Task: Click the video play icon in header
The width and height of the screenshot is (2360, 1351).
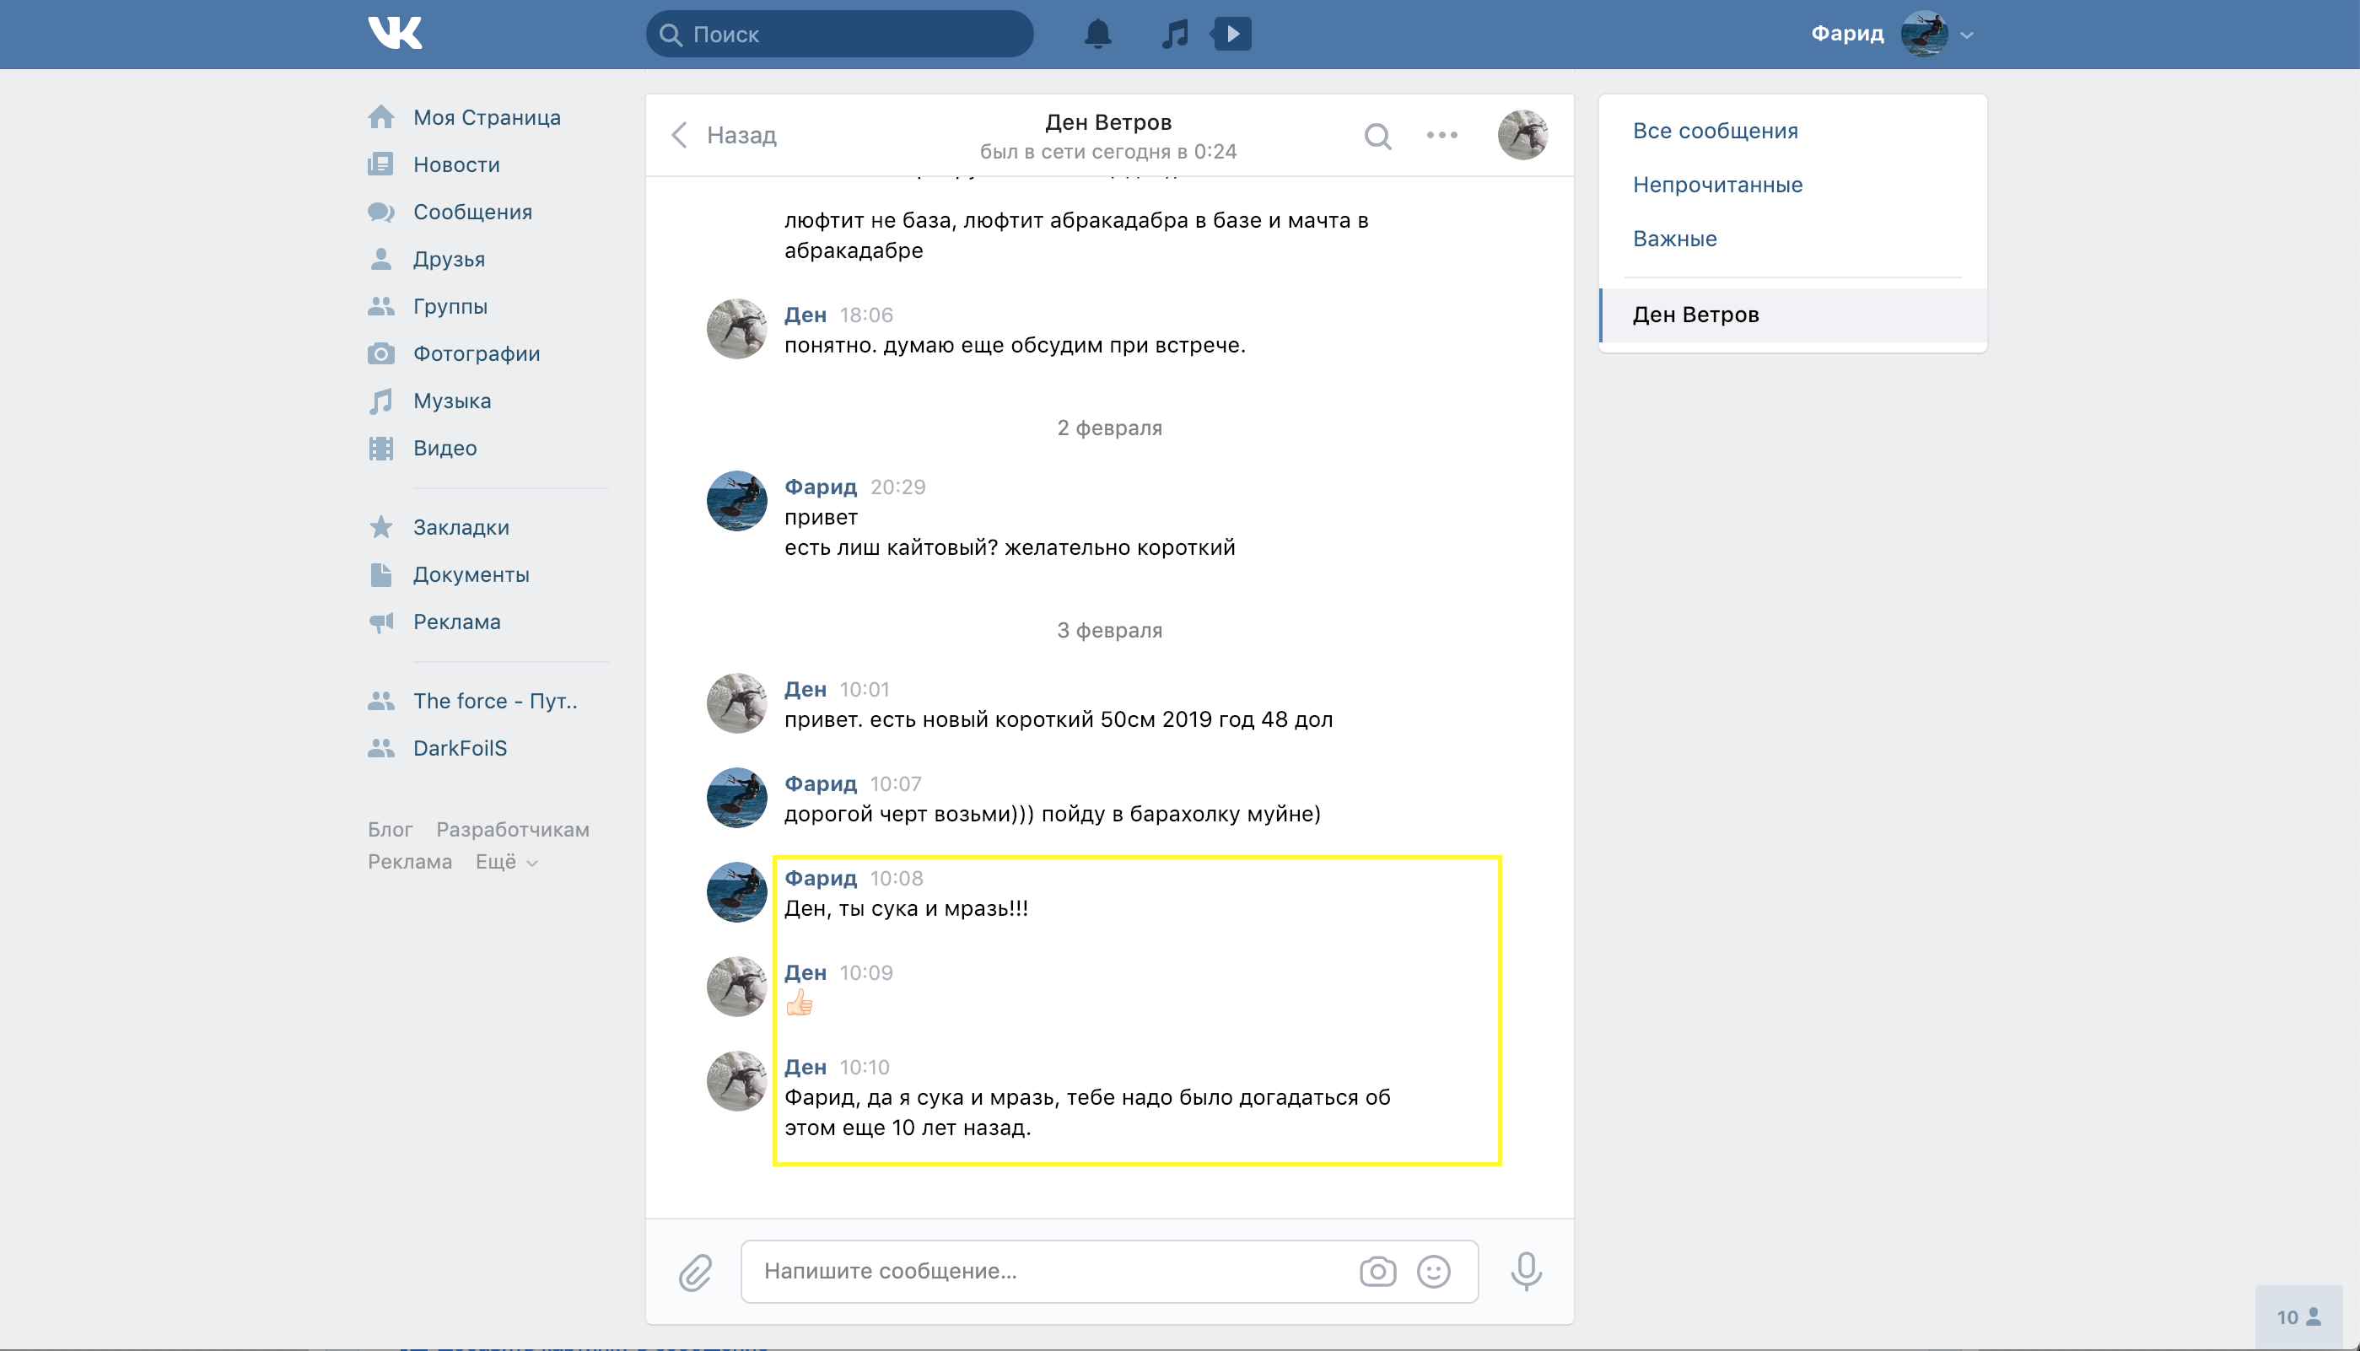Action: click(1231, 35)
